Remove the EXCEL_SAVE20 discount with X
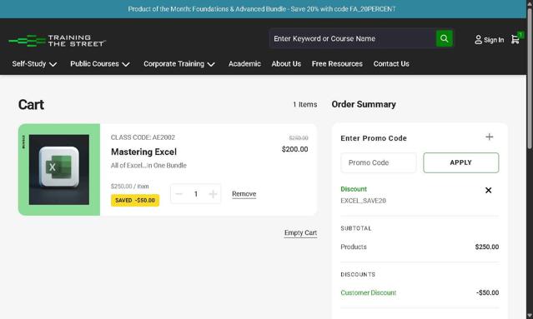 click(x=488, y=191)
